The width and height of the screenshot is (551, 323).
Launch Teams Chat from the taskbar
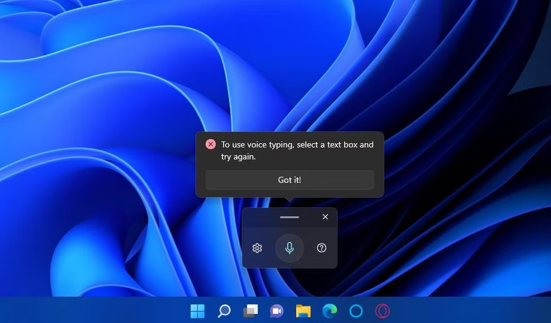click(x=276, y=311)
